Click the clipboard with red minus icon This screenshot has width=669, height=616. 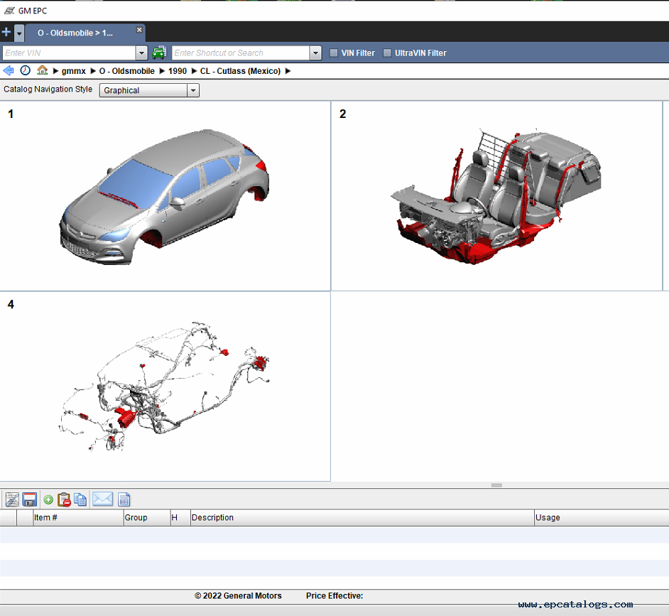coord(64,499)
